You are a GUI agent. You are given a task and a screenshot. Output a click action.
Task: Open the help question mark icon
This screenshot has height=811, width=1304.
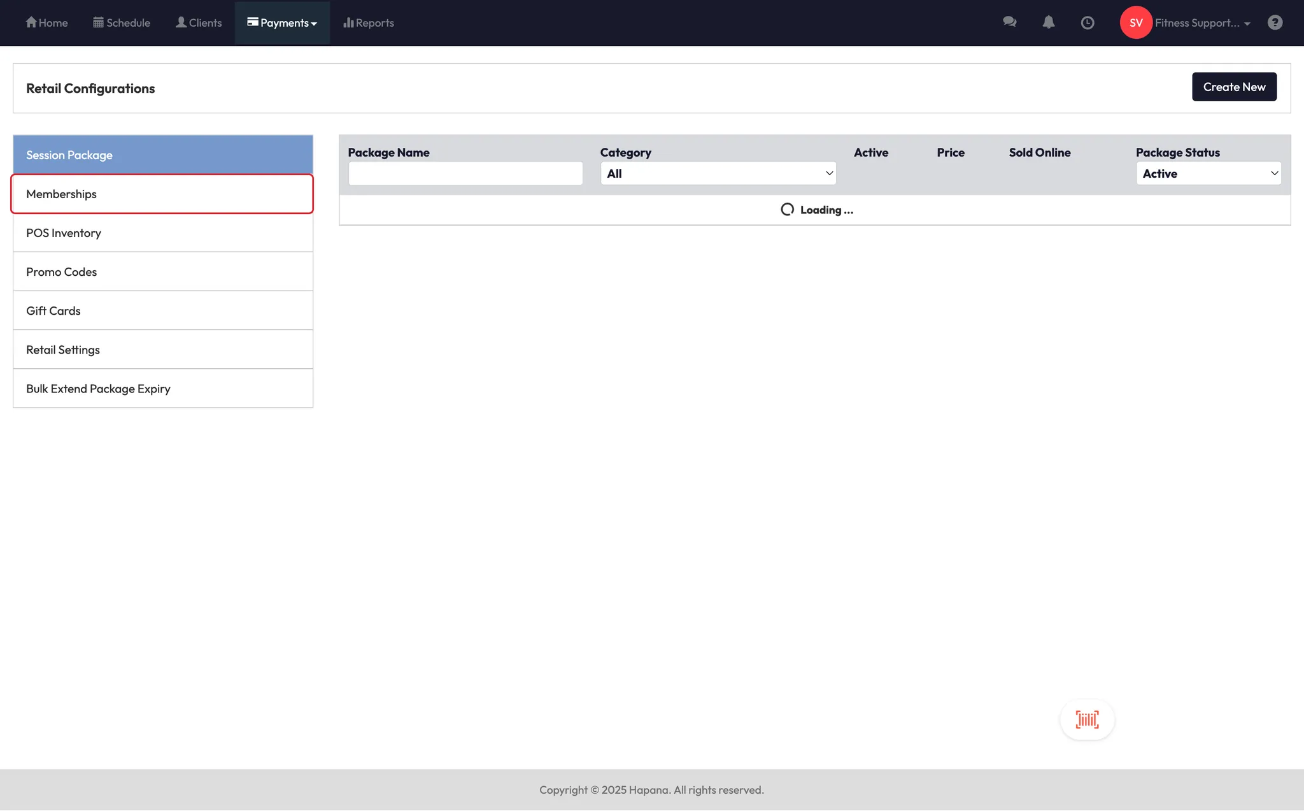1275,22
